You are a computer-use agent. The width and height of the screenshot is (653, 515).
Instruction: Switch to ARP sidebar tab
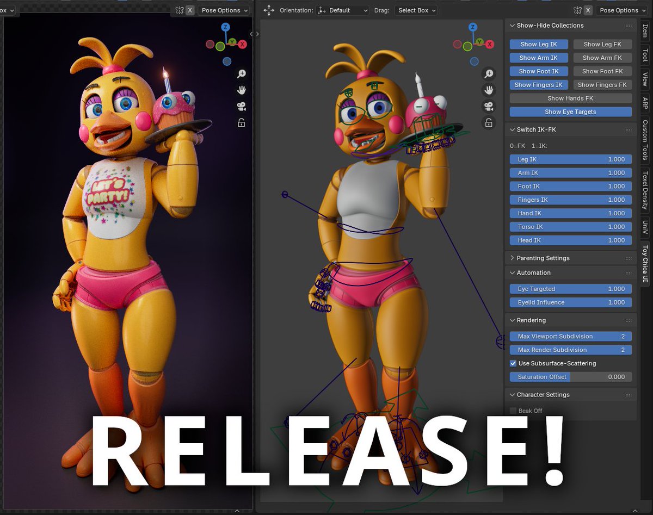coord(645,103)
